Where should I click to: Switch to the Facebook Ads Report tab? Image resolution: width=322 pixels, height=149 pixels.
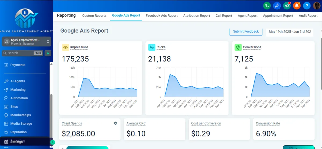point(162,16)
